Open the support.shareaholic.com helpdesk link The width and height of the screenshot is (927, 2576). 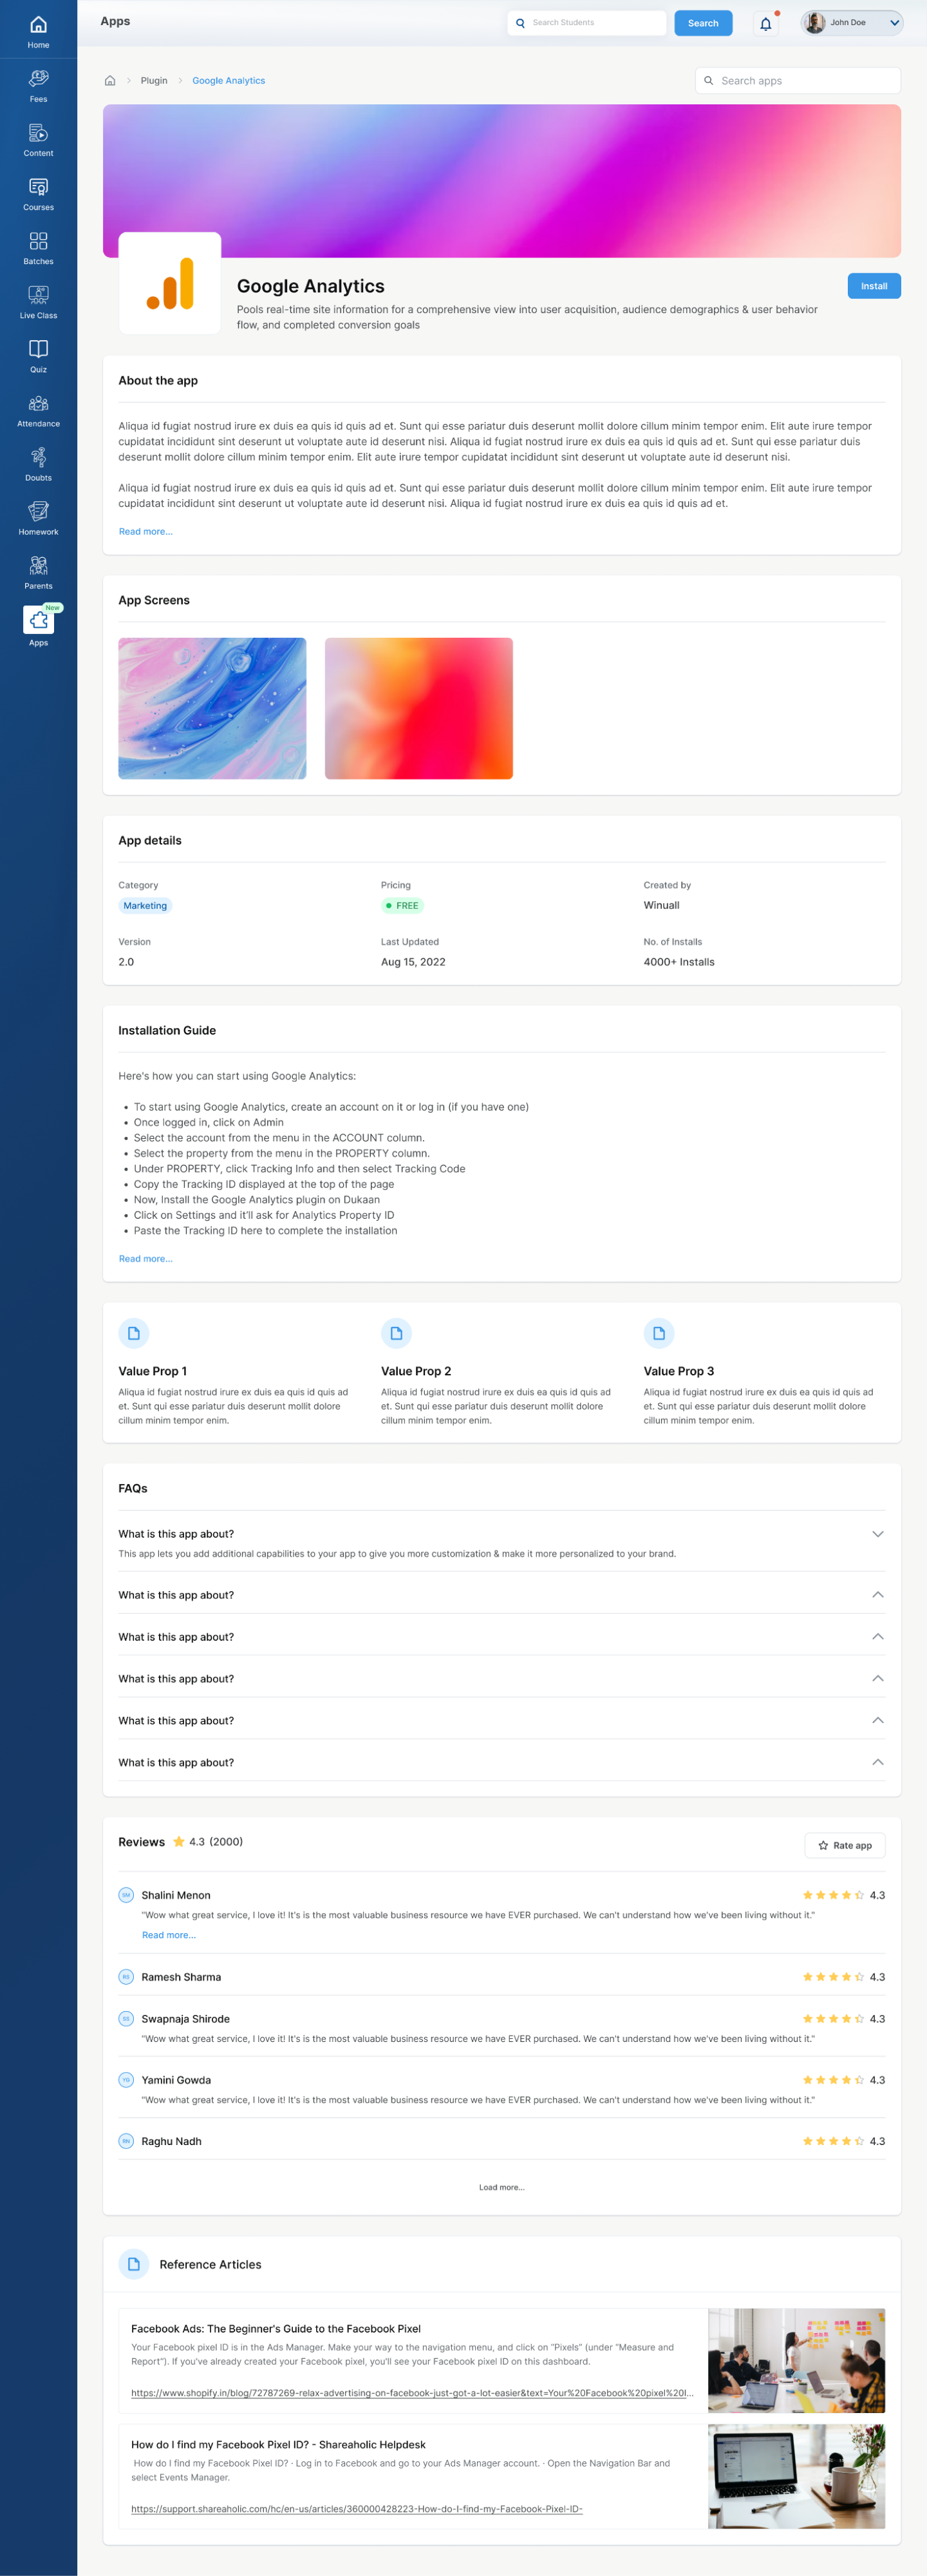pos(357,2508)
